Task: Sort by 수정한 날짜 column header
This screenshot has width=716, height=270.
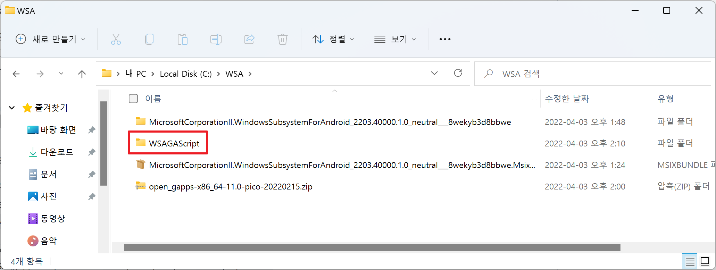Action: pyautogui.click(x=567, y=99)
